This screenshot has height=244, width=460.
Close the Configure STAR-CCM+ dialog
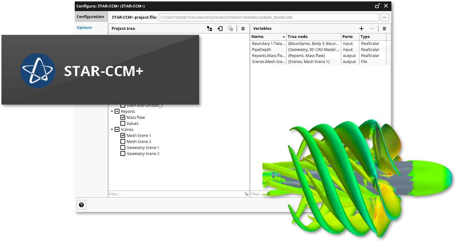[x=386, y=6]
